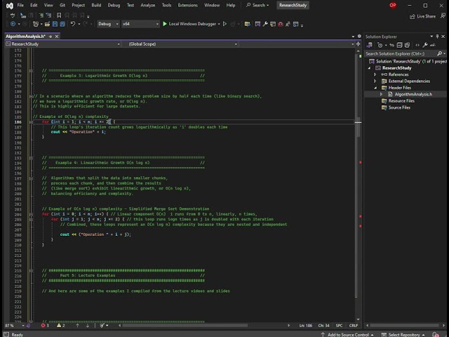Click the Open File folder icon
The image size is (449, 337).
[47, 24]
